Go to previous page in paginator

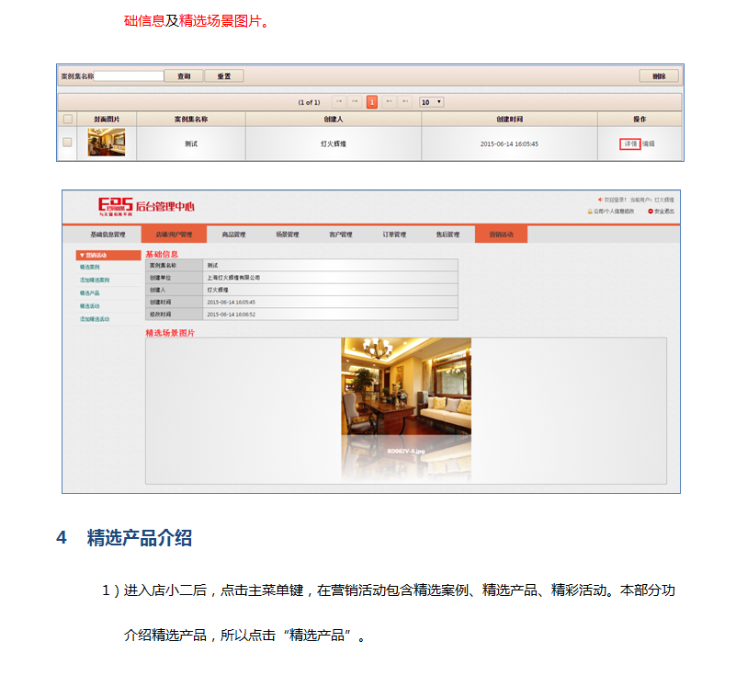355,102
